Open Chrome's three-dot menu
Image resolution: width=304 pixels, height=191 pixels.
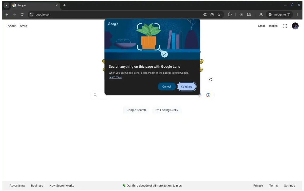pyautogui.click(x=298, y=14)
